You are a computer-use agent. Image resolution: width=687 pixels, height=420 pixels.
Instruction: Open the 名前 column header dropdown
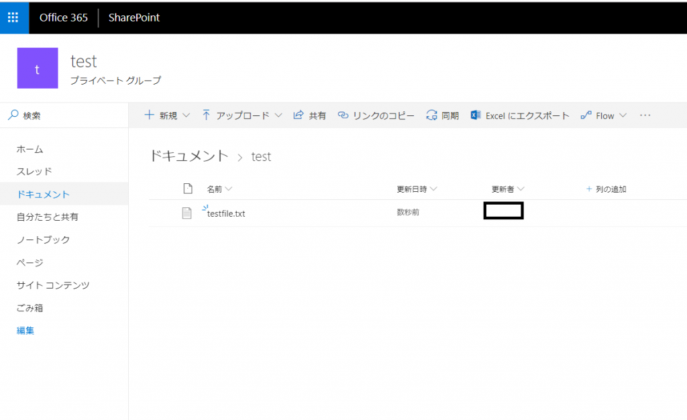tap(219, 189)
